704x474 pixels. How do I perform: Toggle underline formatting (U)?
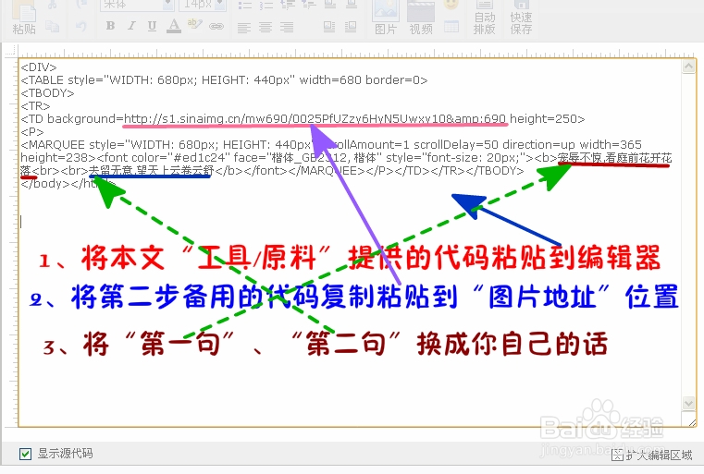coord(153,26)
